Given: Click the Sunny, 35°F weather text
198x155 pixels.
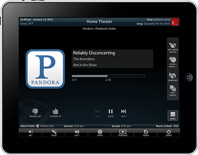Looking at the screenshot, I should point(27,24).
